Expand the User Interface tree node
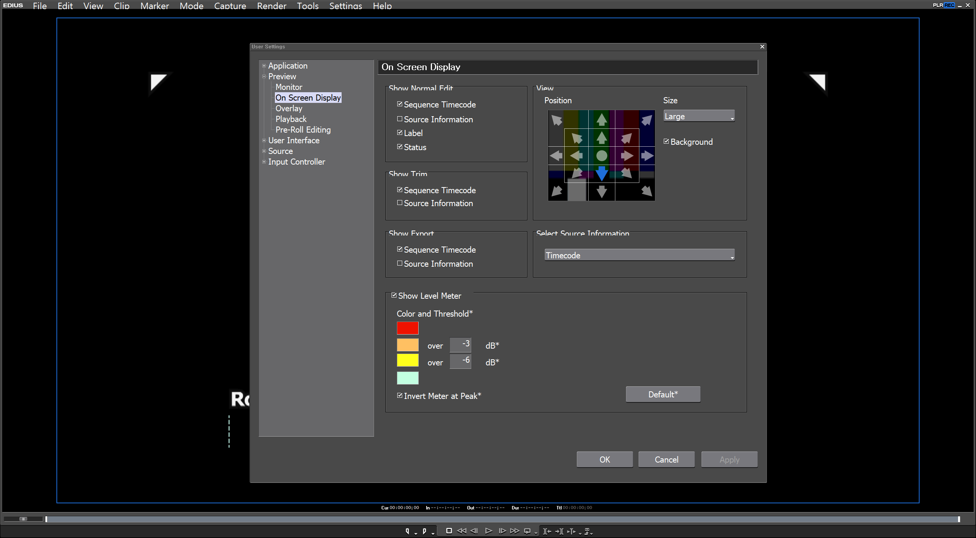Viewport: 976px width, 538px height. point(264,140)
